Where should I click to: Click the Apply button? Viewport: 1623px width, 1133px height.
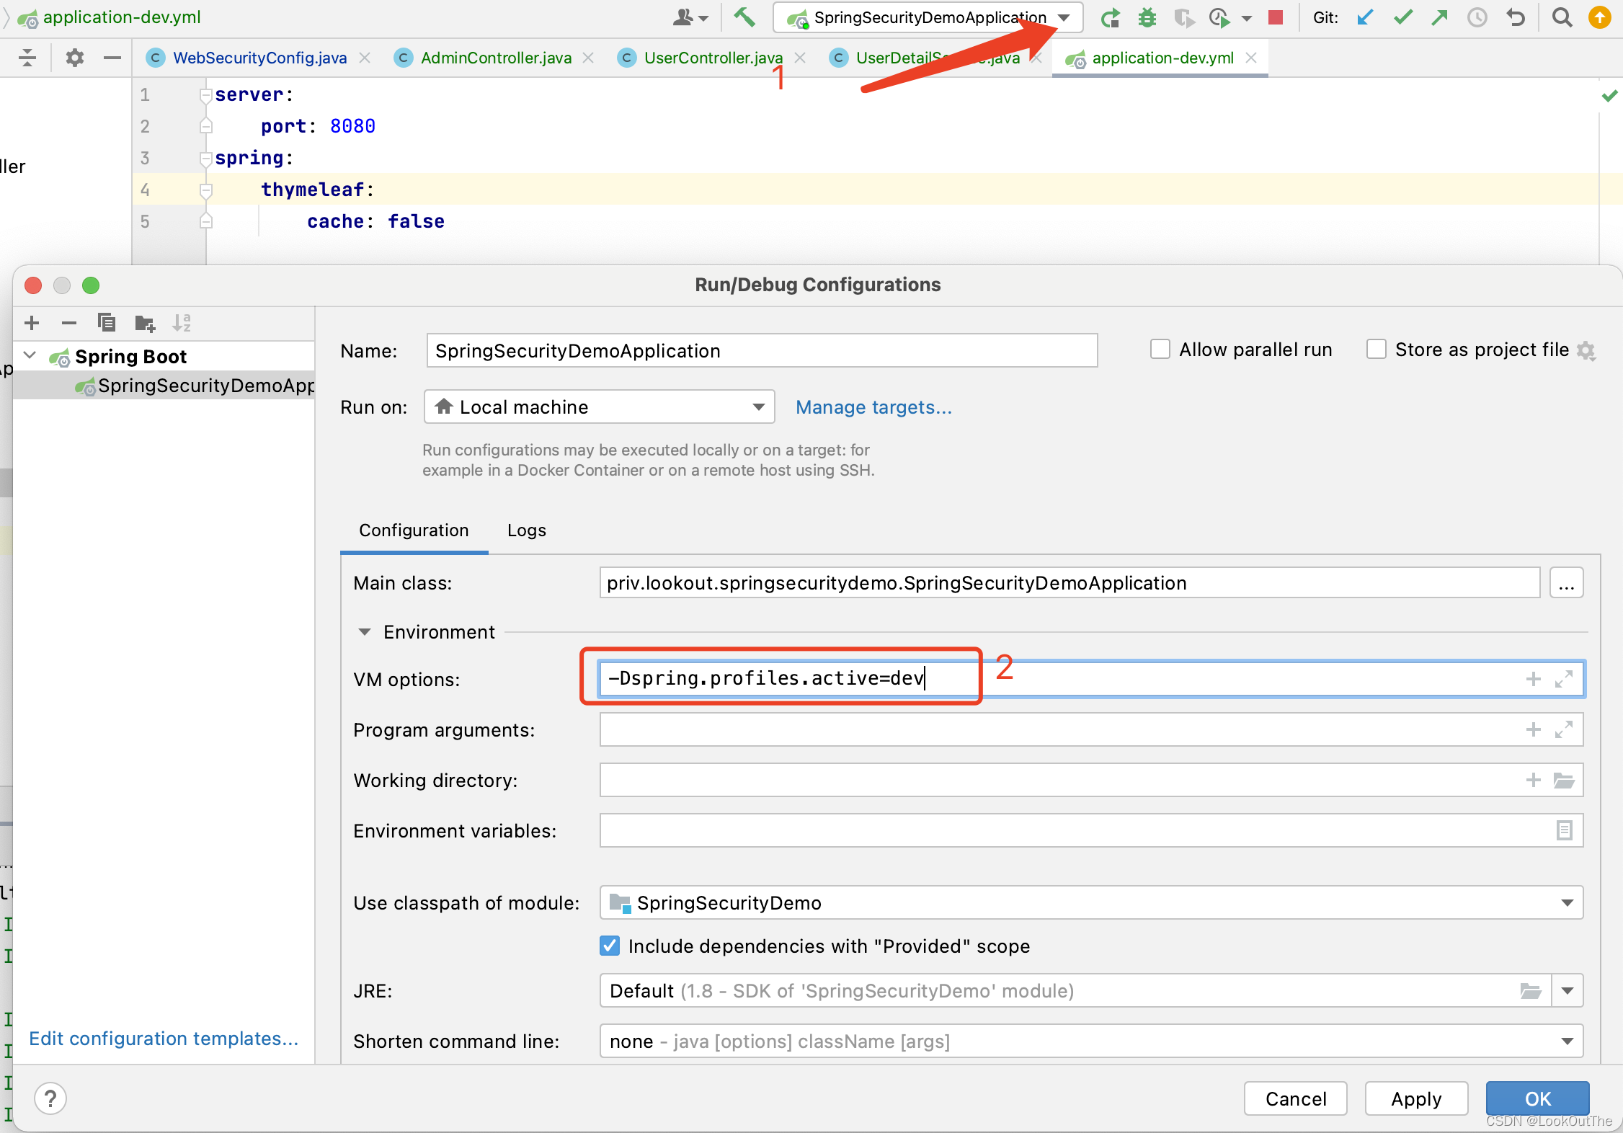point(1415,1098)
